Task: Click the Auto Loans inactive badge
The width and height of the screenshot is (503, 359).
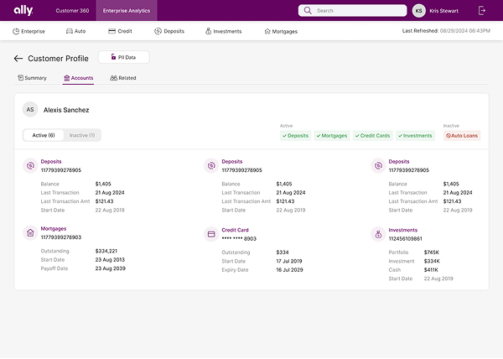Action: pyautogui.click(x=462, y=136)
